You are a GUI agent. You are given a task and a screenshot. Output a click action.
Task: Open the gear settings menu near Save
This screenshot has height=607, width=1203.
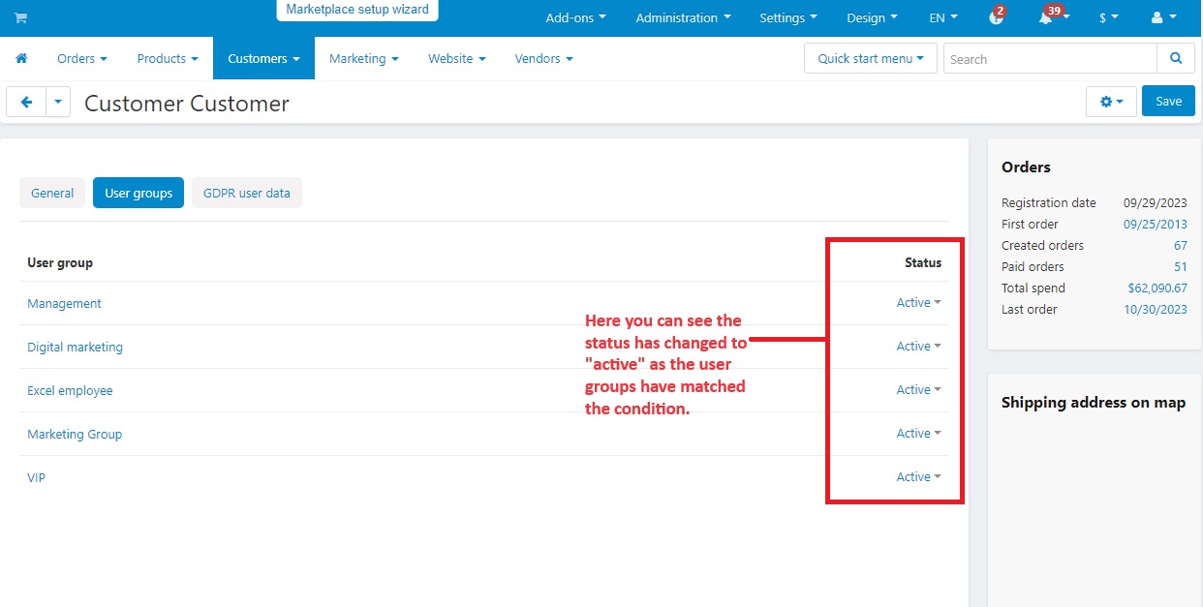click(1111, 102)
